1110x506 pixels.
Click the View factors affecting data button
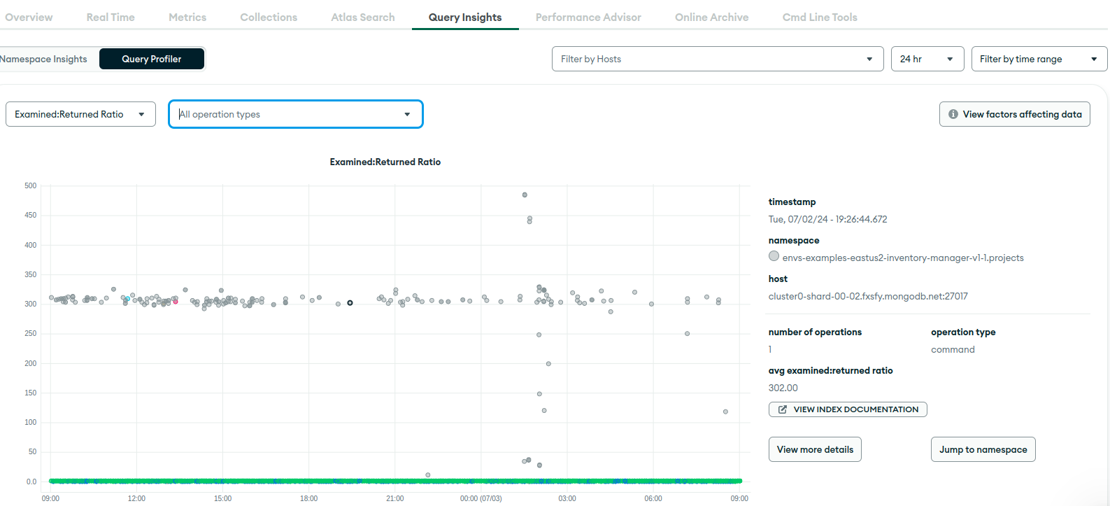pos(1014,114)
